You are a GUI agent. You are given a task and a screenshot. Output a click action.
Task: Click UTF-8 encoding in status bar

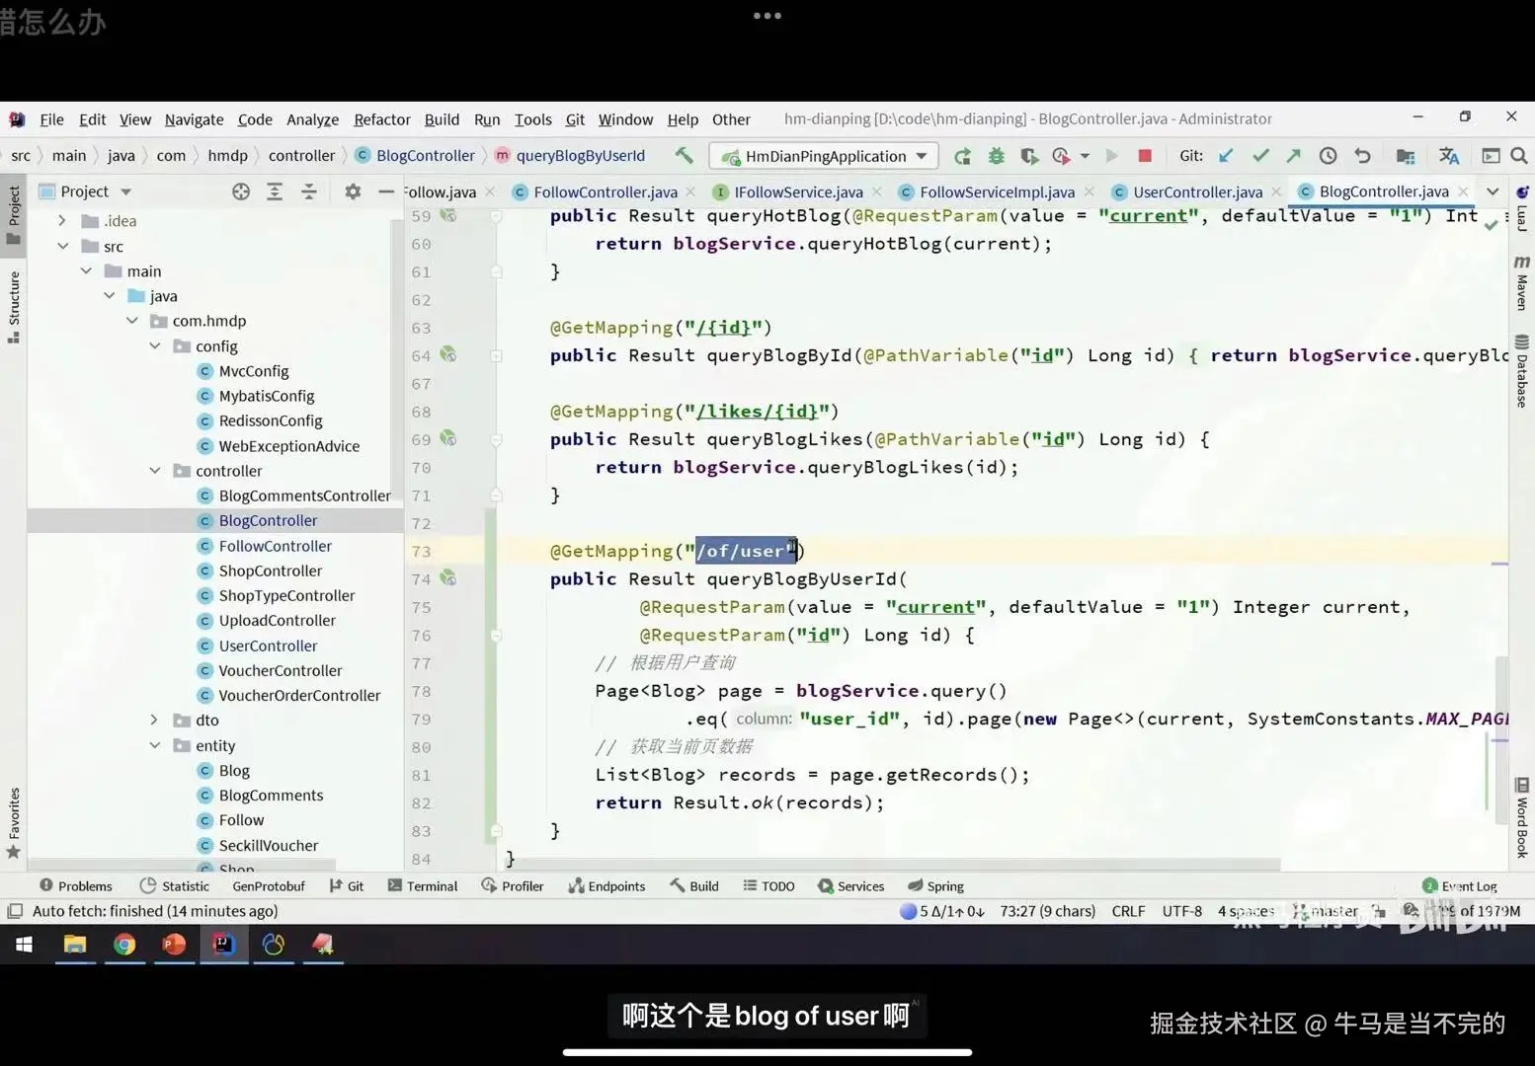click(1181, 911)
